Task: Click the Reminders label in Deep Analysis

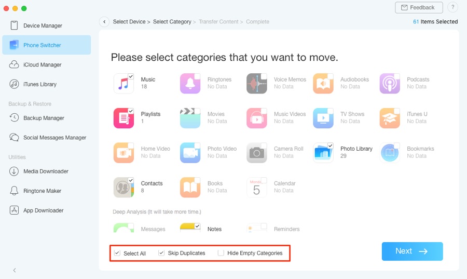Action: [x=287, y=229]
